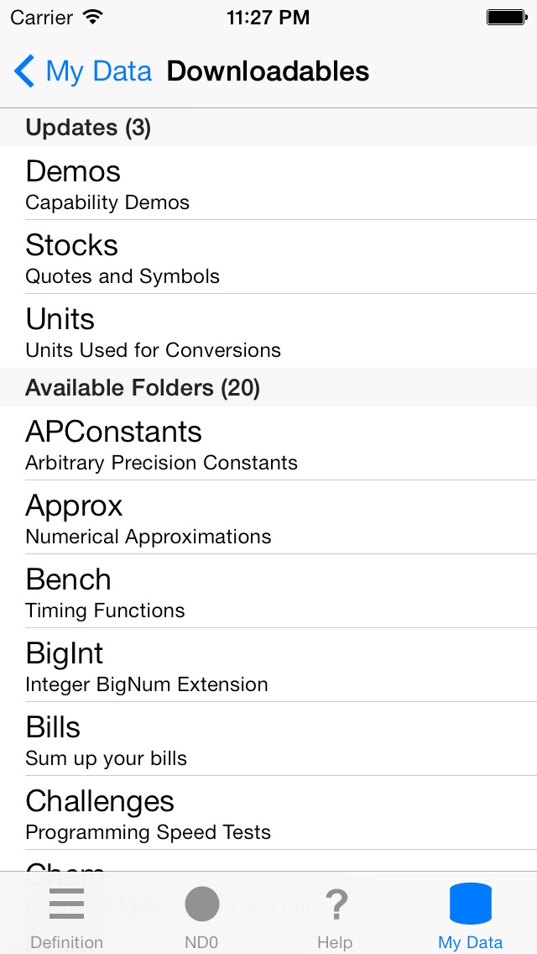Tap the Wi-Fi signal status icon
This screenshot has width=537, height=954.
93,17
